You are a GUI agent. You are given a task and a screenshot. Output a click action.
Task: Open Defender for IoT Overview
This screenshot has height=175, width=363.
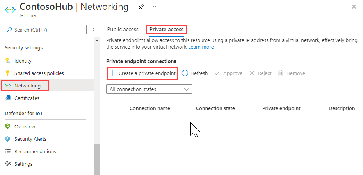click(x=25, y=126)
